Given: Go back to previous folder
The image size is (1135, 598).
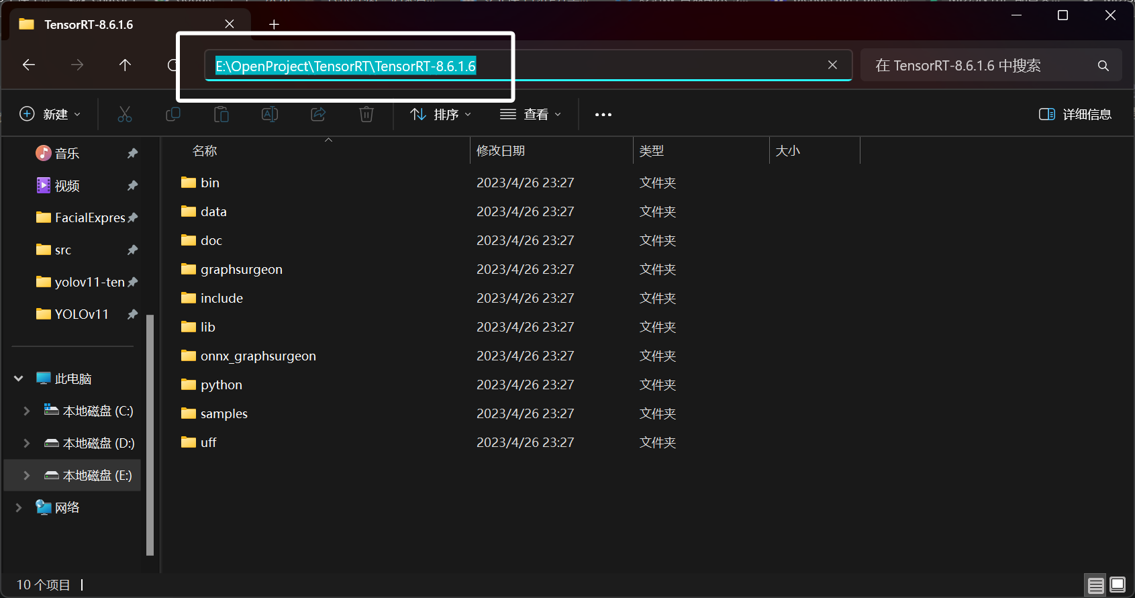Looking at the screenshot, I should [x=29, y=65].
